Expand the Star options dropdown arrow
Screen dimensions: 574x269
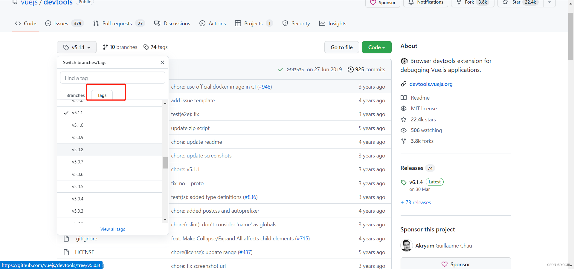[x=549, y=2]
